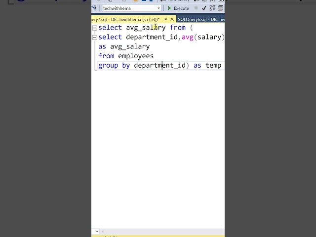Click 'department_id' in the second select line
316x237 pixels.
click(152, 38)
